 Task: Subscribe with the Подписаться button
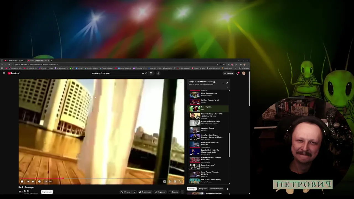(47, 192)
